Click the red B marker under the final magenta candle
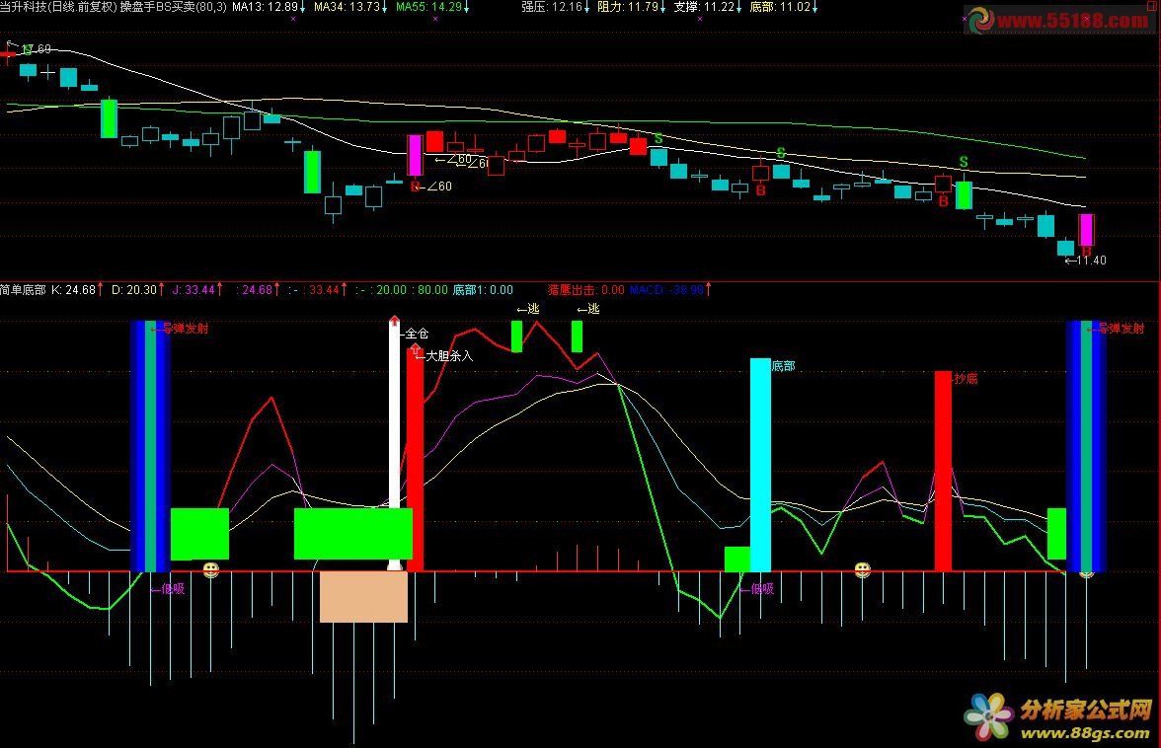This screenshot has height=748, width=1161. coord(1086,252)
